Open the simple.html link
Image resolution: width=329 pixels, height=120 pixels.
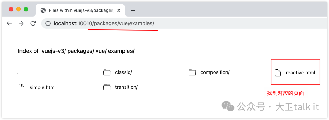(x=43, y=87)
